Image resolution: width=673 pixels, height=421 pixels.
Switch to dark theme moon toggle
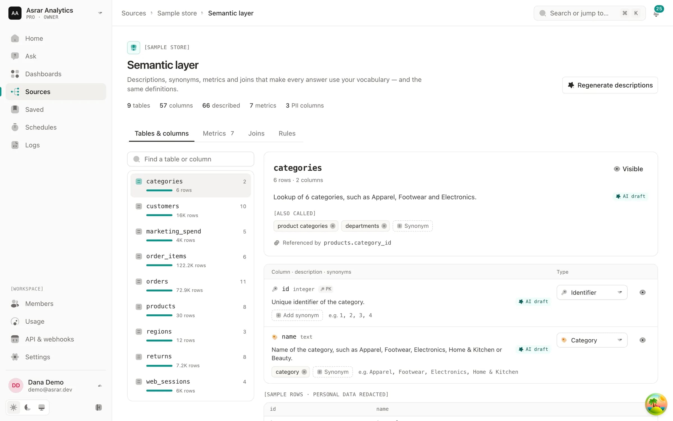(27, 407)
